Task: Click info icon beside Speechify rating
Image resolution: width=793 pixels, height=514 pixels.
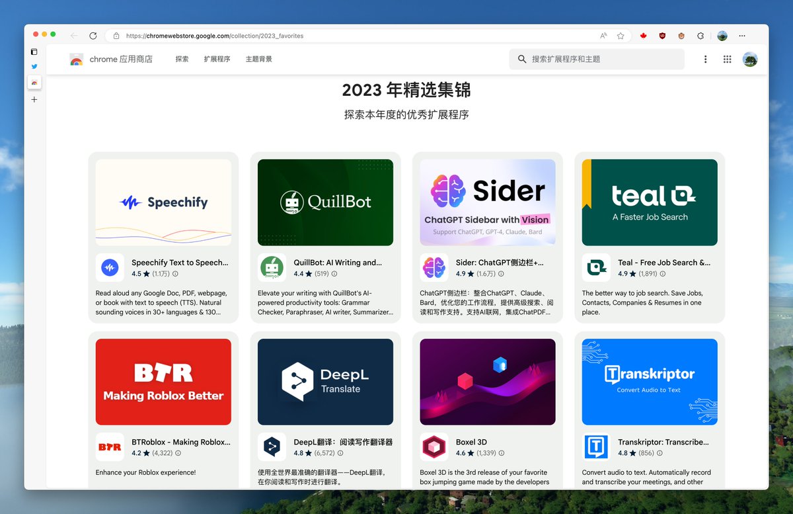Action: 175,273
